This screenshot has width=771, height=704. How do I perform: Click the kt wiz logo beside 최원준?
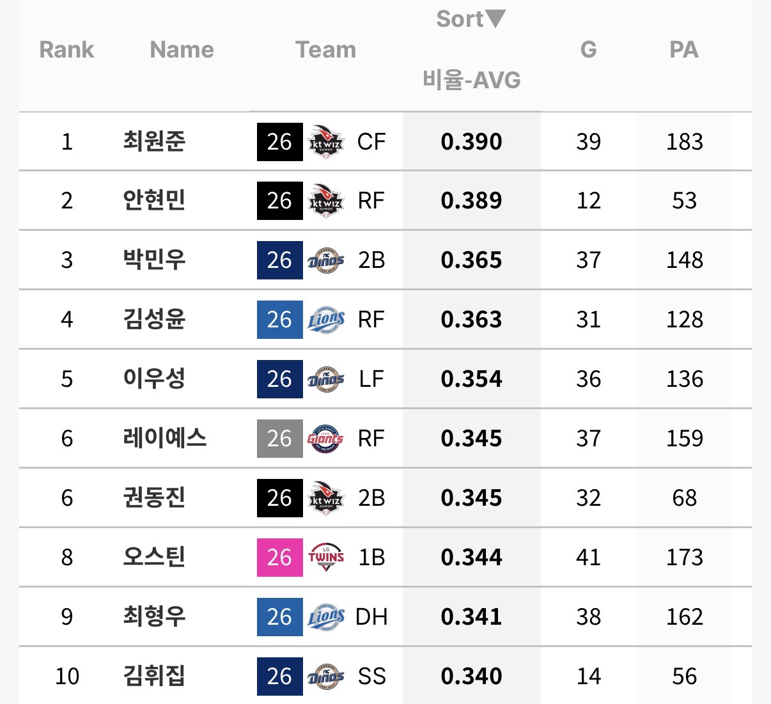326,141
